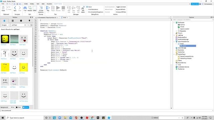Open Toolbox Recent clock tab icon

click(21, 21)
